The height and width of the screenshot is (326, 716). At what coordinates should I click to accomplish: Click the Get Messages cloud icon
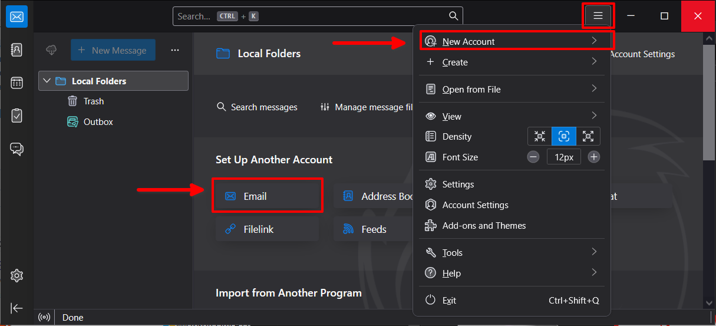tap(51, 51)
